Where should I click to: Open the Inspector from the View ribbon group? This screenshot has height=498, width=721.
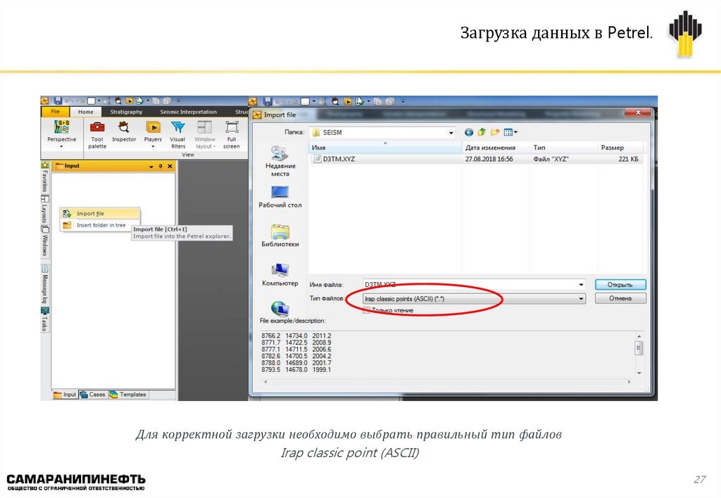click(x=124, y=132)
